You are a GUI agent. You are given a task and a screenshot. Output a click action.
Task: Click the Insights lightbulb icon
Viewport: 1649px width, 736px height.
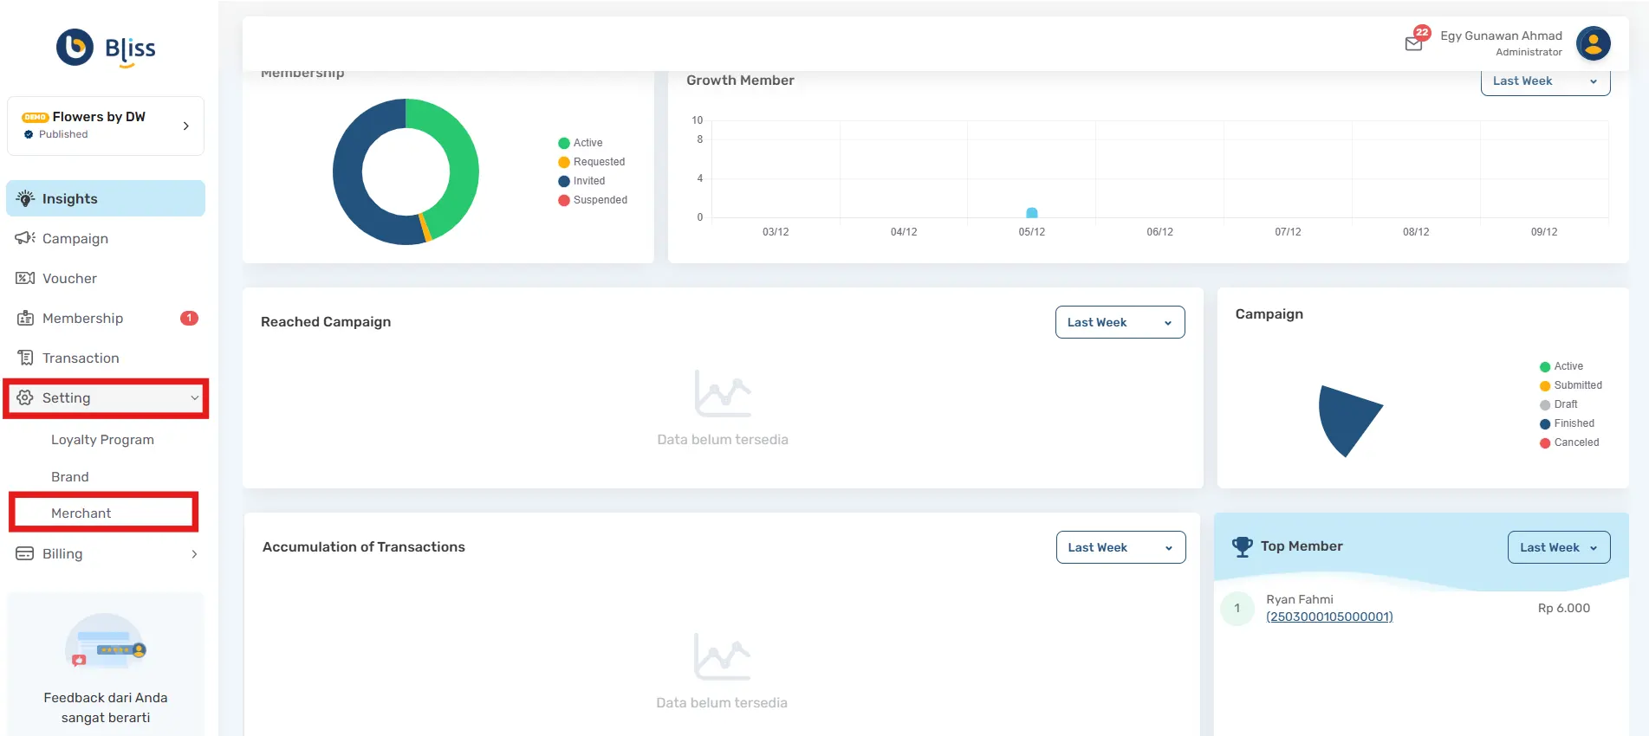[x=25, y=198]
